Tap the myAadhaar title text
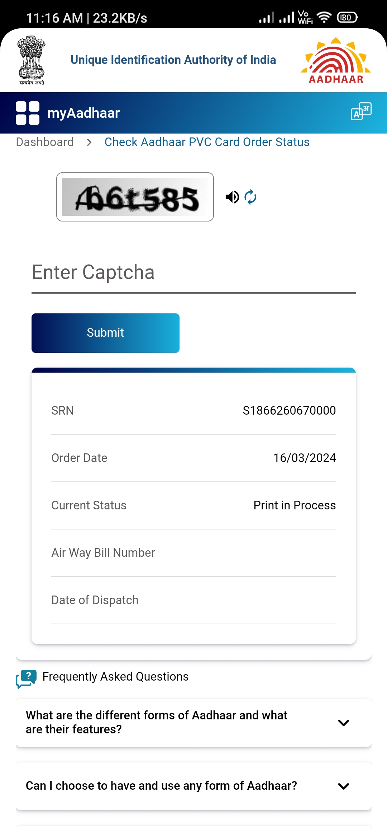The image size is (387, 840). point(83,113)
